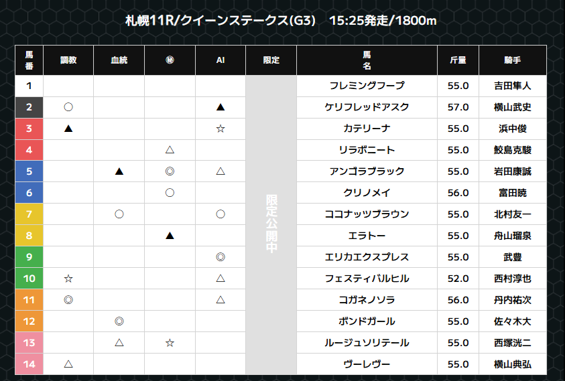Click the black triangle ㊙ mark for エラトー
Viewport: 565px width, 381px height.
coord(170,236)
